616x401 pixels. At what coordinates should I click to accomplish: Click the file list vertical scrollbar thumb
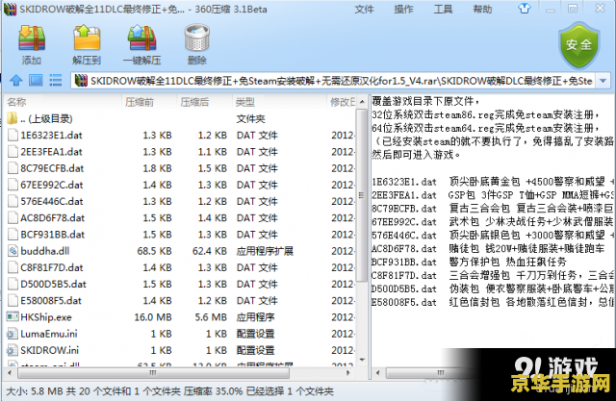[x=362, y=195]
